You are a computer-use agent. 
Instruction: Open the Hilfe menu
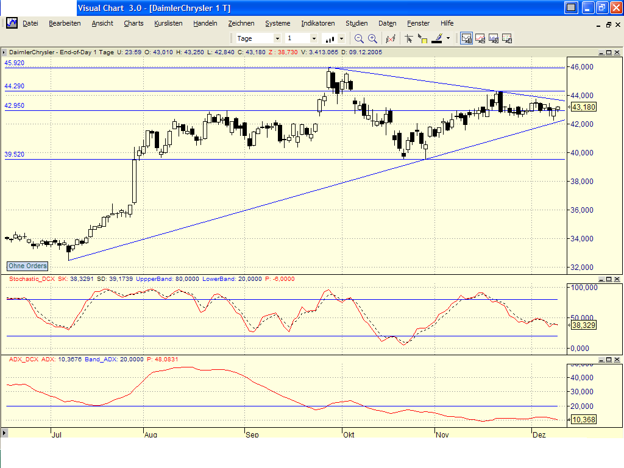click(x=447, y=23)
